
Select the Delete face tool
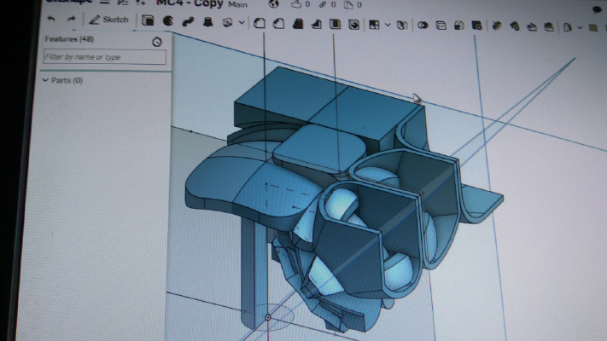tap(515, 26)
